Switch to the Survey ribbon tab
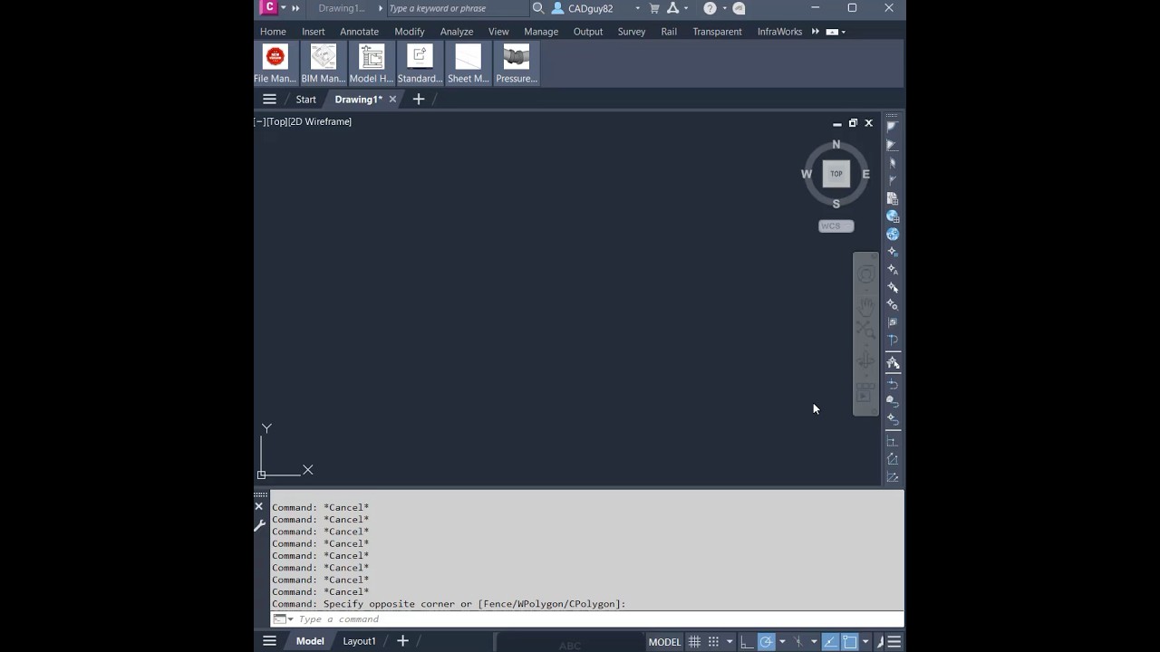Image resolution: width=1160 pixels, height=652 pixels. (x=632, y=32)
